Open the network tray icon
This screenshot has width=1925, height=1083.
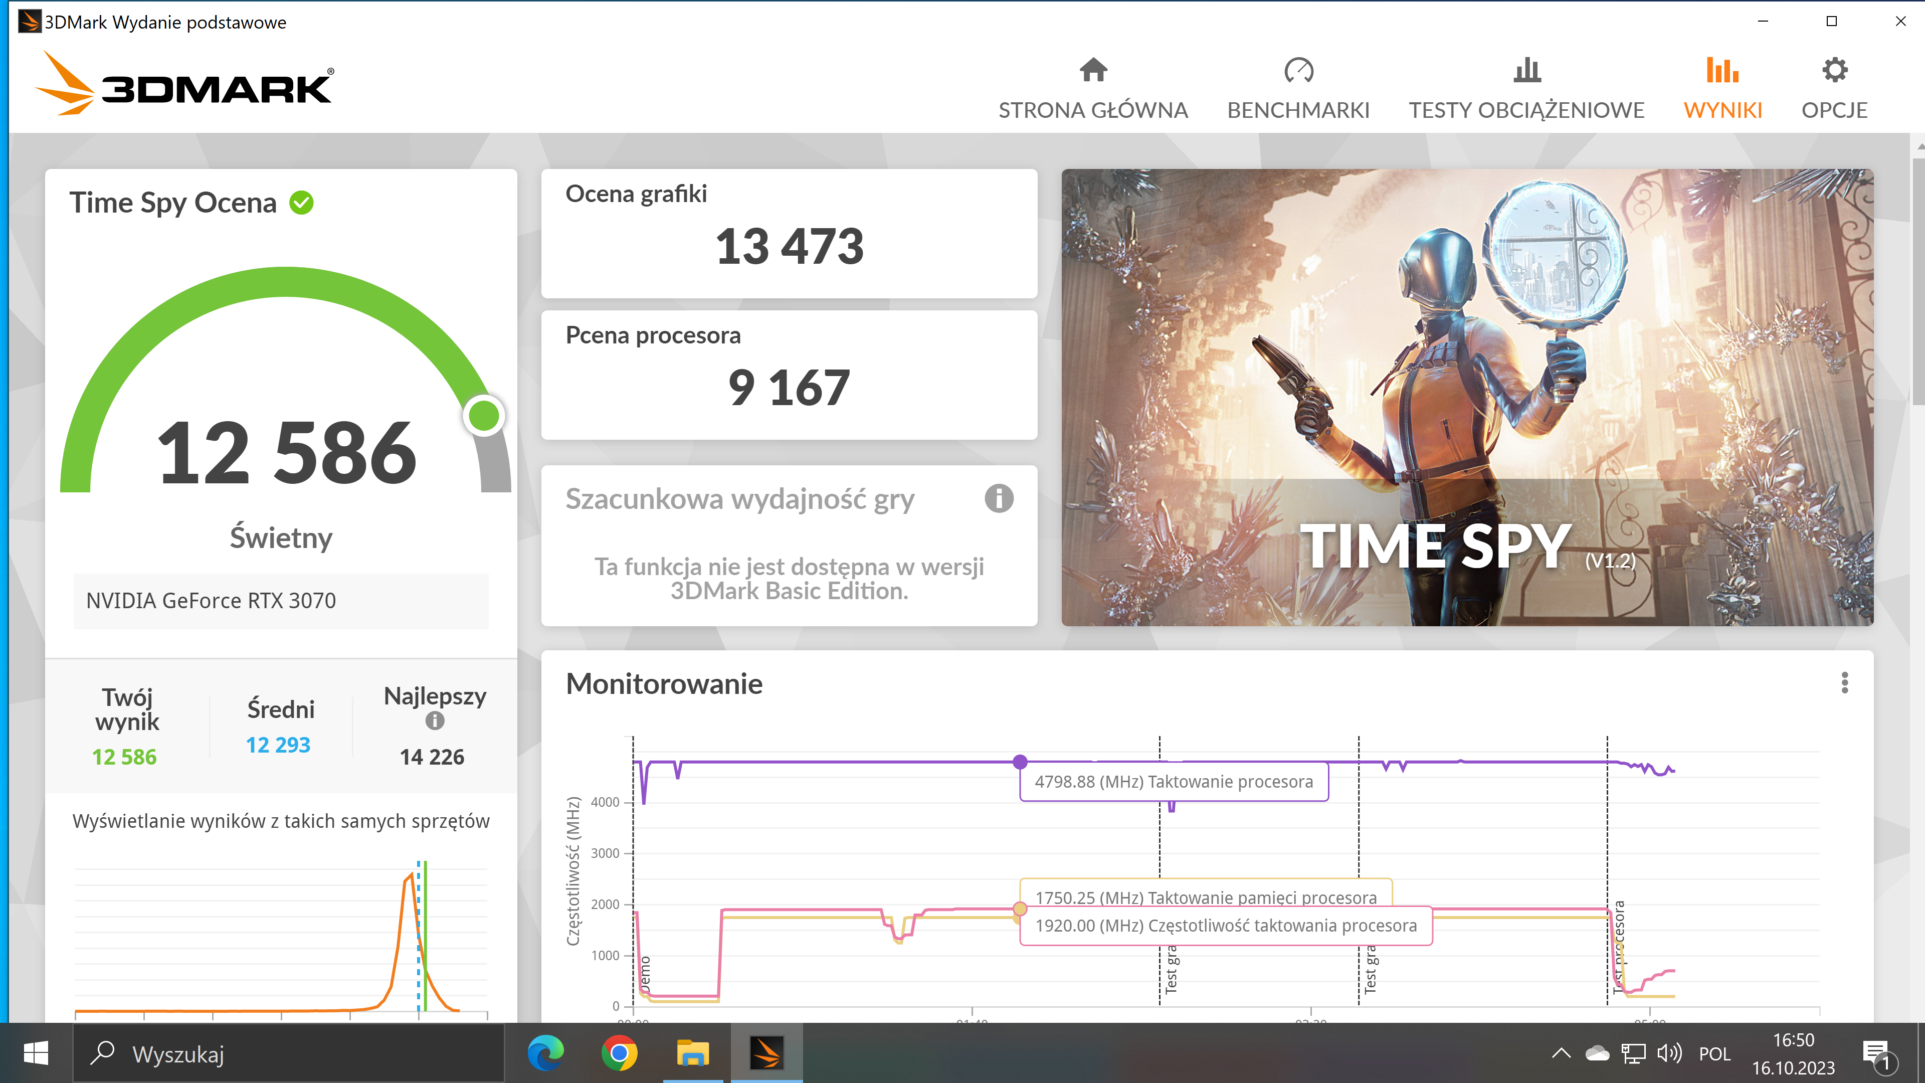[x=1634, y=1054]
